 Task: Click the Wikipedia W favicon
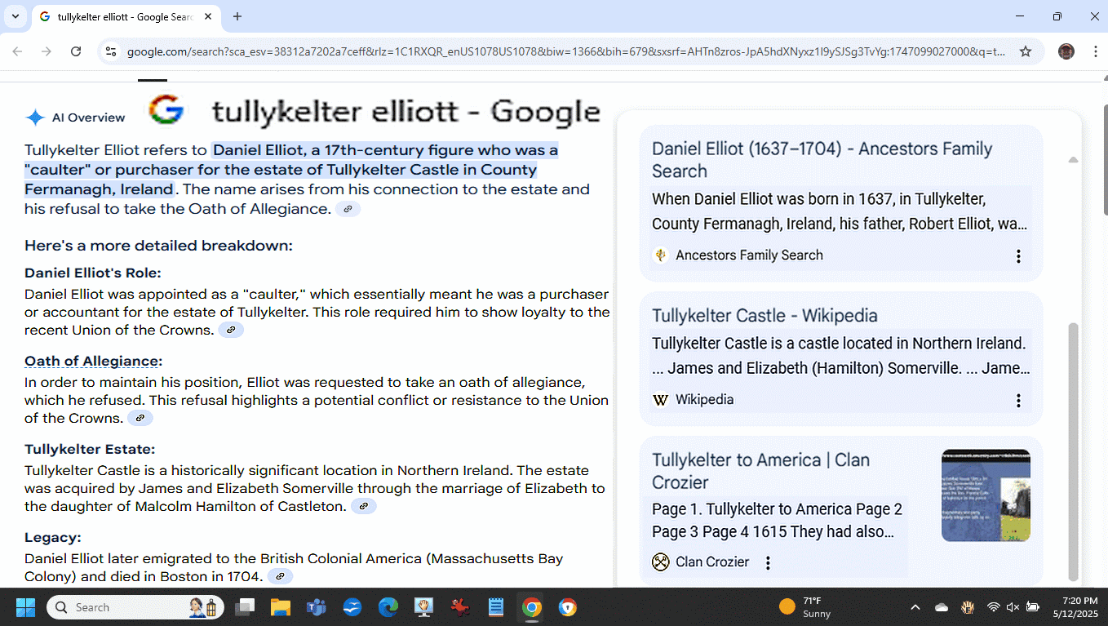(661, 400)
